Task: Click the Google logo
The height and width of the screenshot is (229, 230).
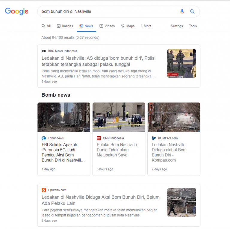Action: (x=16, y=11)
